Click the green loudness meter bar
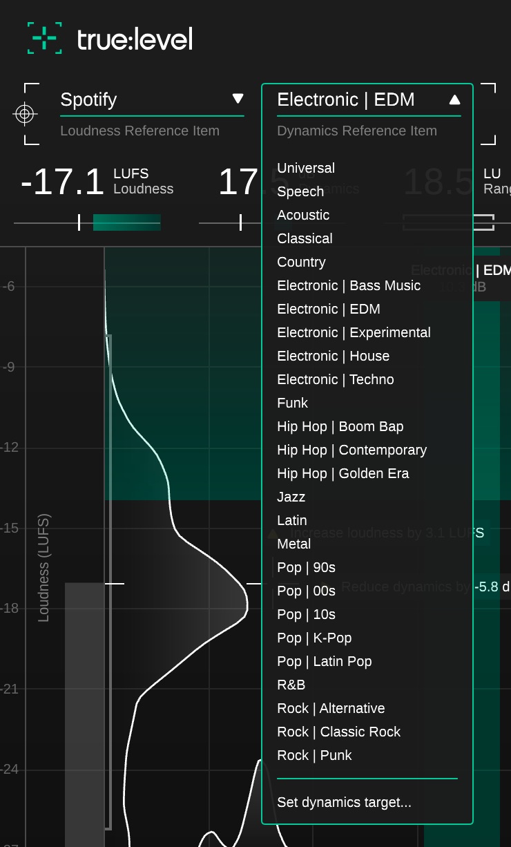The width and height of the screenshot is (511, 847). click(x=127, y=222)
